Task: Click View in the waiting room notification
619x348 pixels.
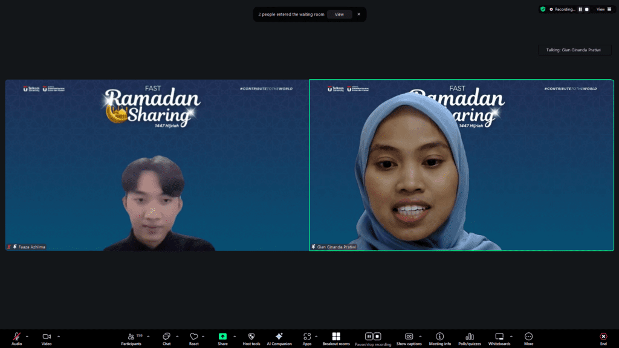Action: click(339, 14)
